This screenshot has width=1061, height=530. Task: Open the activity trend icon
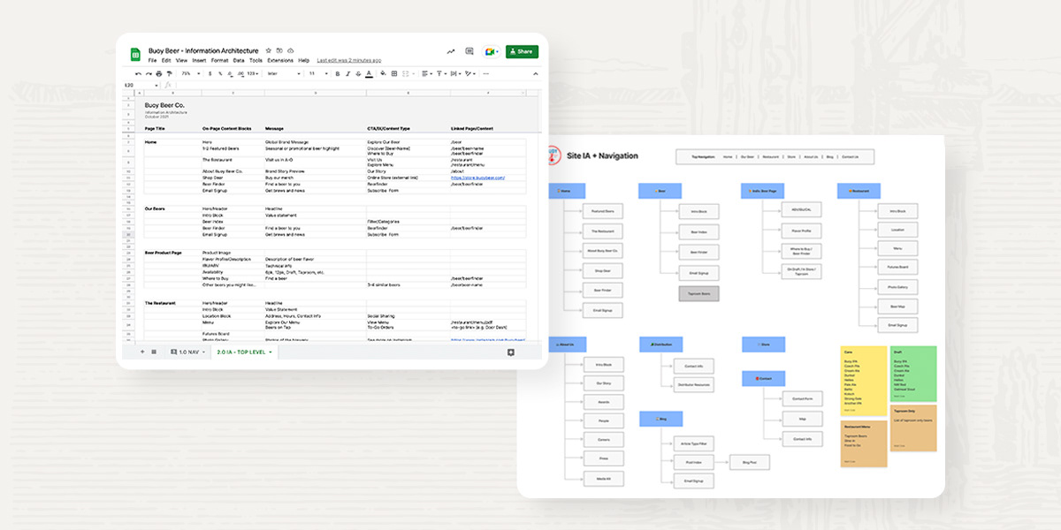point(451,51)
